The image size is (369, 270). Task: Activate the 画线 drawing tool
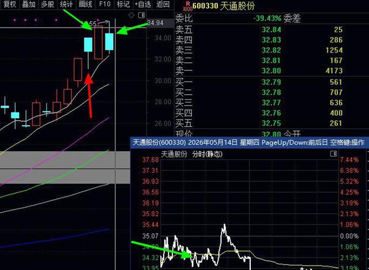[85, 4]
